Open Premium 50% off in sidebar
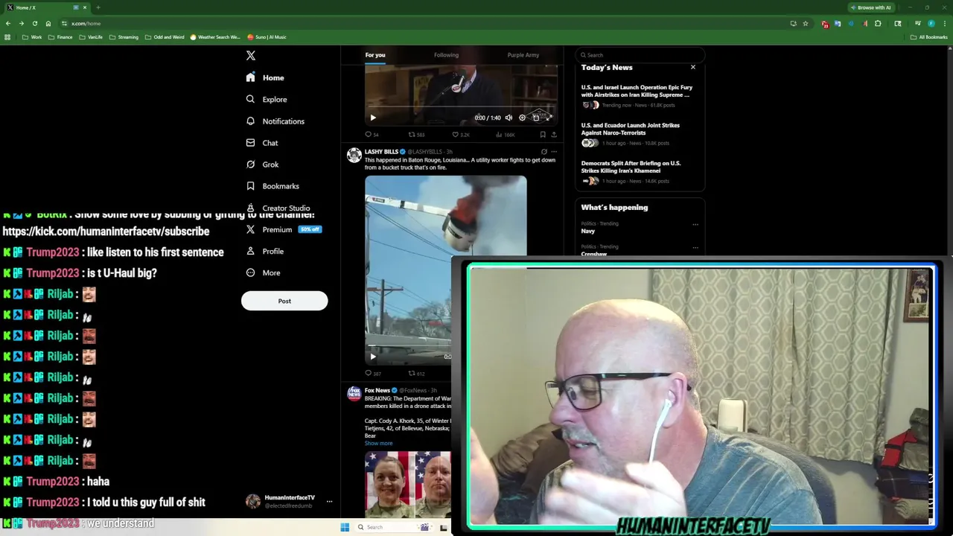 284,229
